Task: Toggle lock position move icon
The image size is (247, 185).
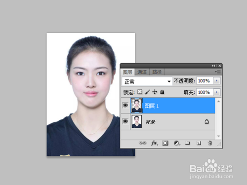Action: pyautogui.click(x=155, y=92)
